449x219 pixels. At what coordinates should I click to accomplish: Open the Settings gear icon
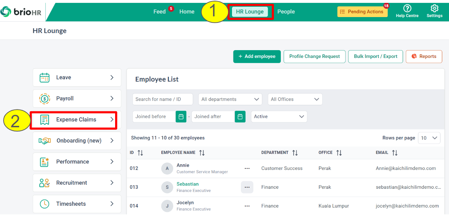coord(434,9)
